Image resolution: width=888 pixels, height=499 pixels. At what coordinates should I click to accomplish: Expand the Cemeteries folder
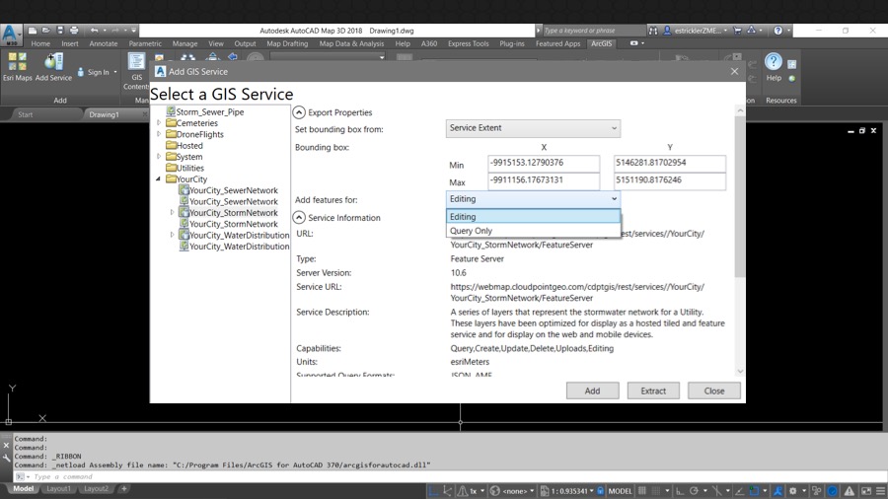pyautogui.click(x=159, y=122)
